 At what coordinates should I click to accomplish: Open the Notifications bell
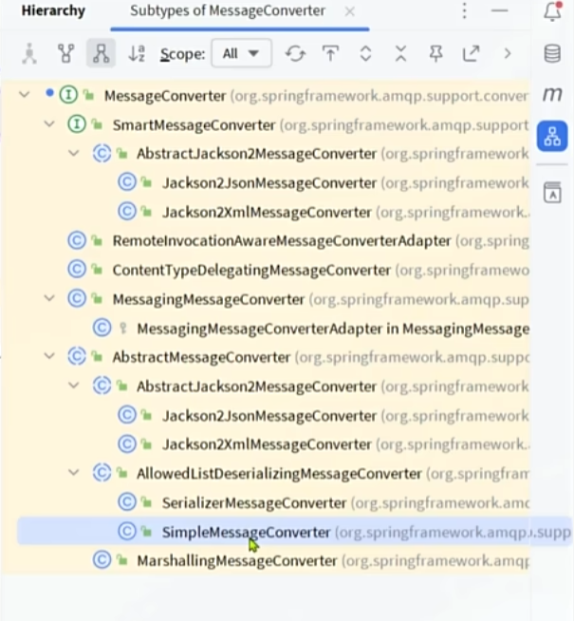tap(552, 11)
